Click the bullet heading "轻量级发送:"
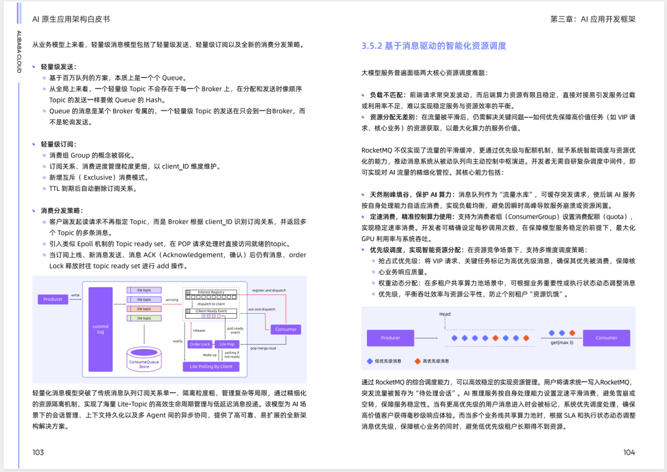Viewport: 667px width, 472px height. point(59,67)
